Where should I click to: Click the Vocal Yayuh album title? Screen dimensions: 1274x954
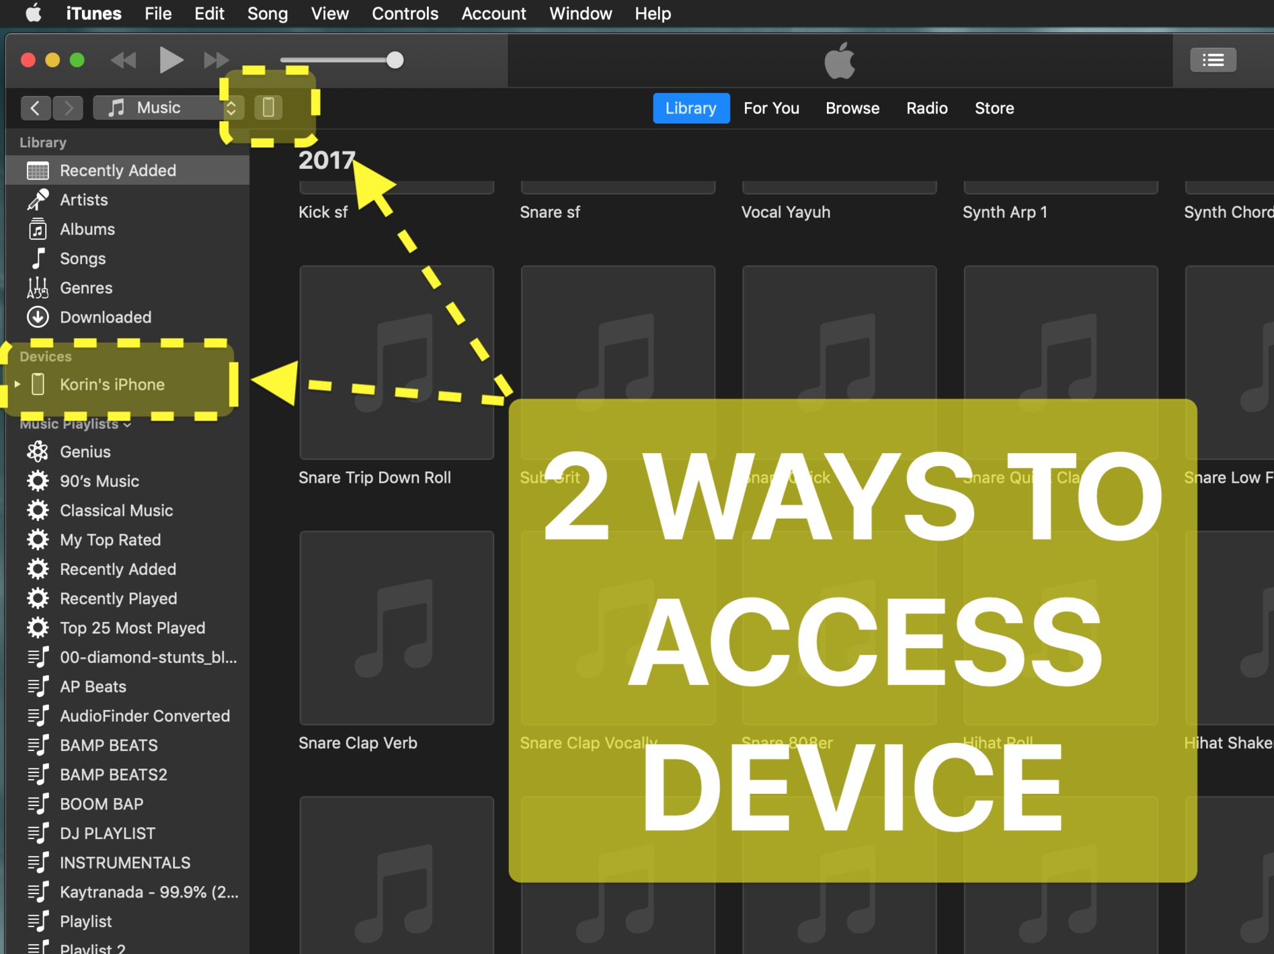[786, 212]
